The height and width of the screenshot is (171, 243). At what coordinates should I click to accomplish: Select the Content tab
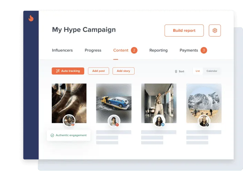(x=121, y=50)
